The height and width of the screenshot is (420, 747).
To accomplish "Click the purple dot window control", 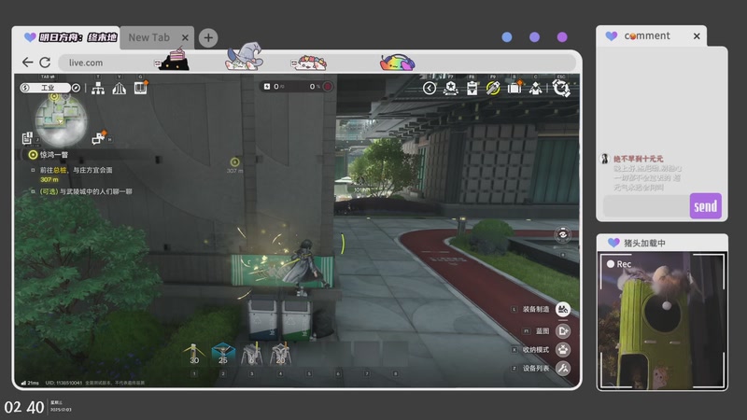I will [562, 37].
